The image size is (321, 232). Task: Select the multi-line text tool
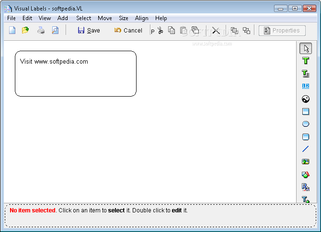point(306,74)
